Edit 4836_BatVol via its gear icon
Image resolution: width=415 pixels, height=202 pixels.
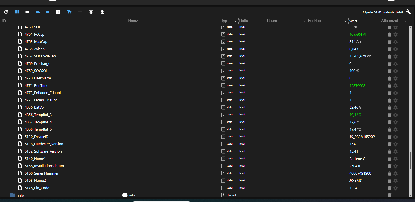click(x=395, y=107)
